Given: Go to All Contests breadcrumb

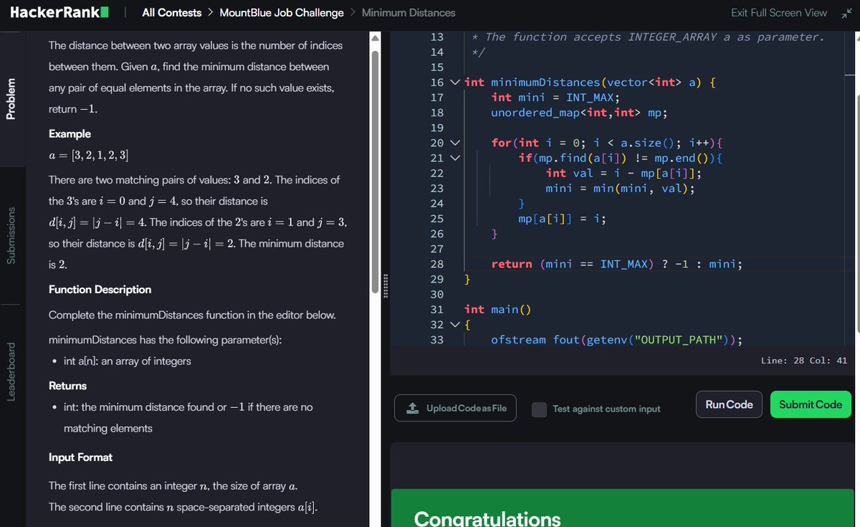Looking at the screenshot, I should [172, 13].
